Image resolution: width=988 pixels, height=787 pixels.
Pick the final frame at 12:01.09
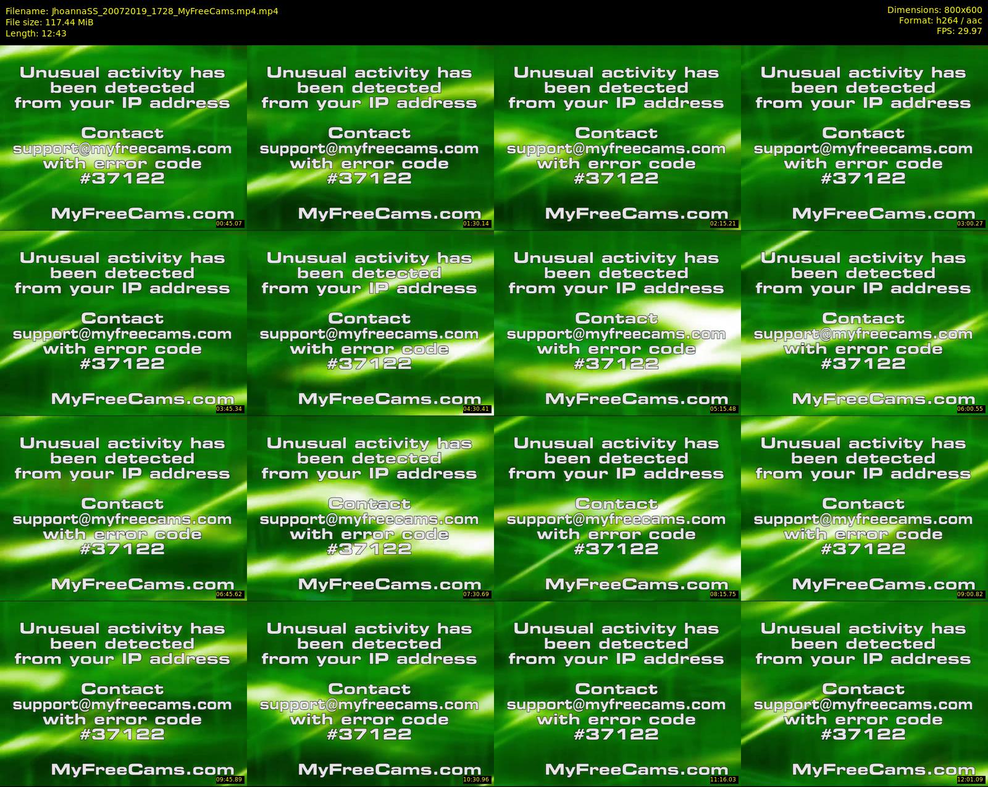click(865, 693)
